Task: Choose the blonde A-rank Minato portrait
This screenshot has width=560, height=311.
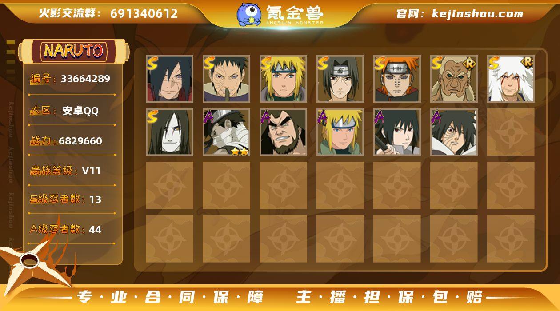Action: click(x=340, y=132)
